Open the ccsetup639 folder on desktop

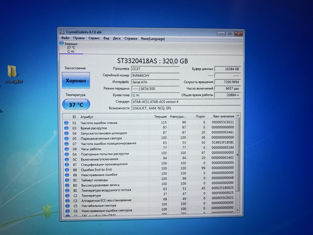point(13,73)
